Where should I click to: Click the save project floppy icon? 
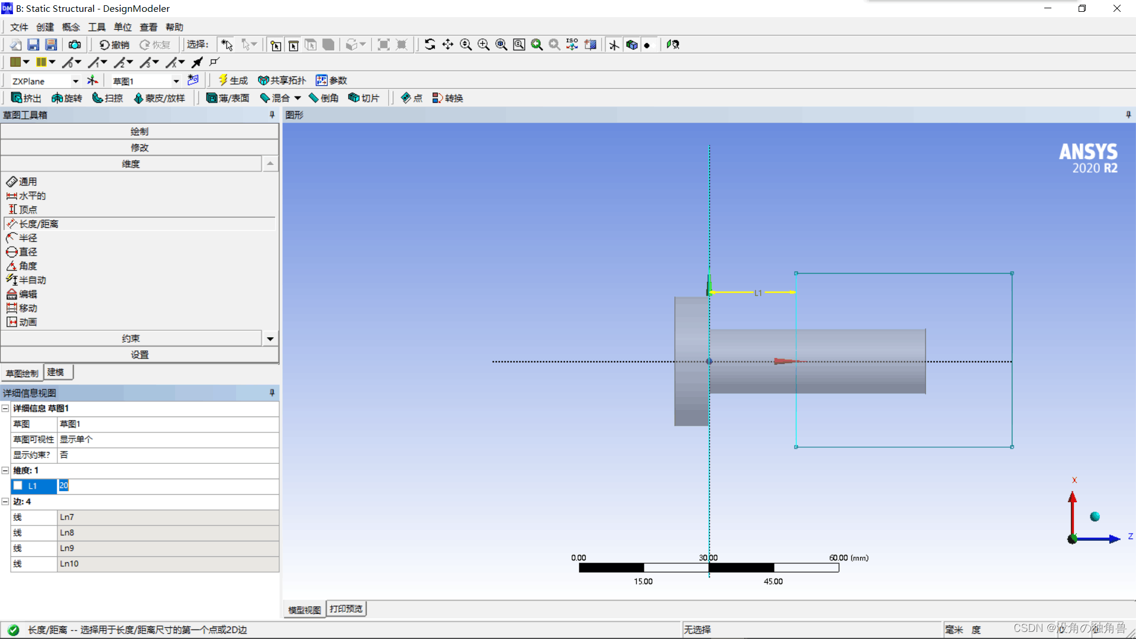[33, 45]
